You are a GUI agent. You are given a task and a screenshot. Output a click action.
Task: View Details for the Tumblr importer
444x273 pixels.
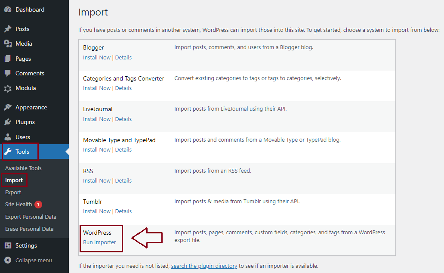pyautogui.click(x=123, y=211)
